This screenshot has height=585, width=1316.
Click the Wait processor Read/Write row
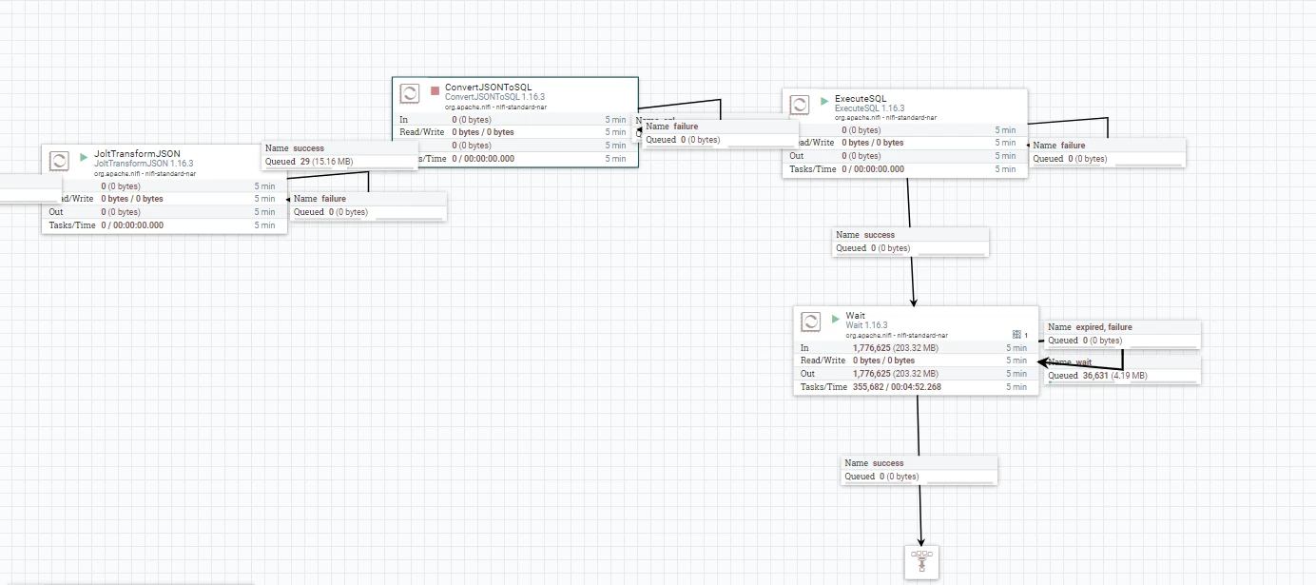[917, 361]
